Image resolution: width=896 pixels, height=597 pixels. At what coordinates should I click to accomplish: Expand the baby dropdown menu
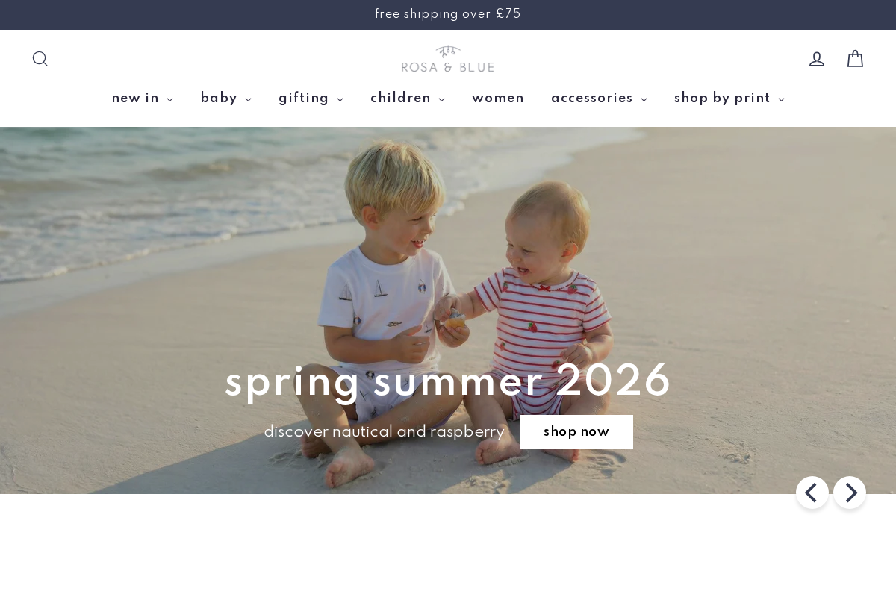(x=226, y=99)
